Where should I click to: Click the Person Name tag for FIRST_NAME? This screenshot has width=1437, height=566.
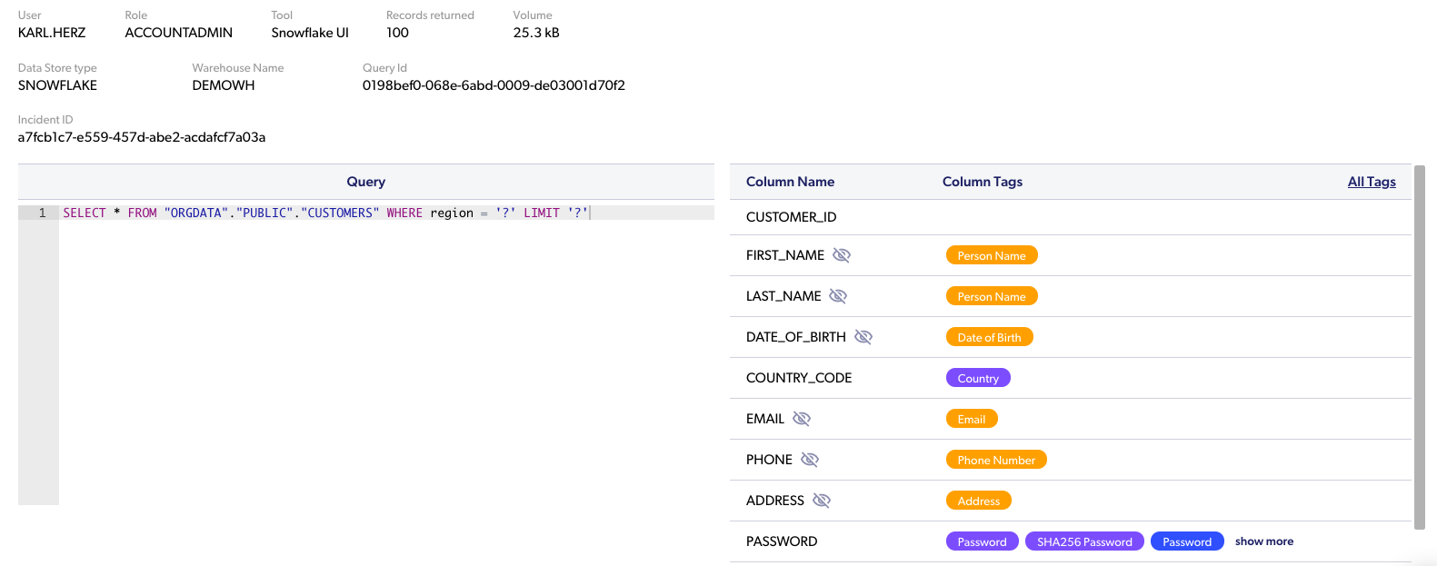(991, 255)
